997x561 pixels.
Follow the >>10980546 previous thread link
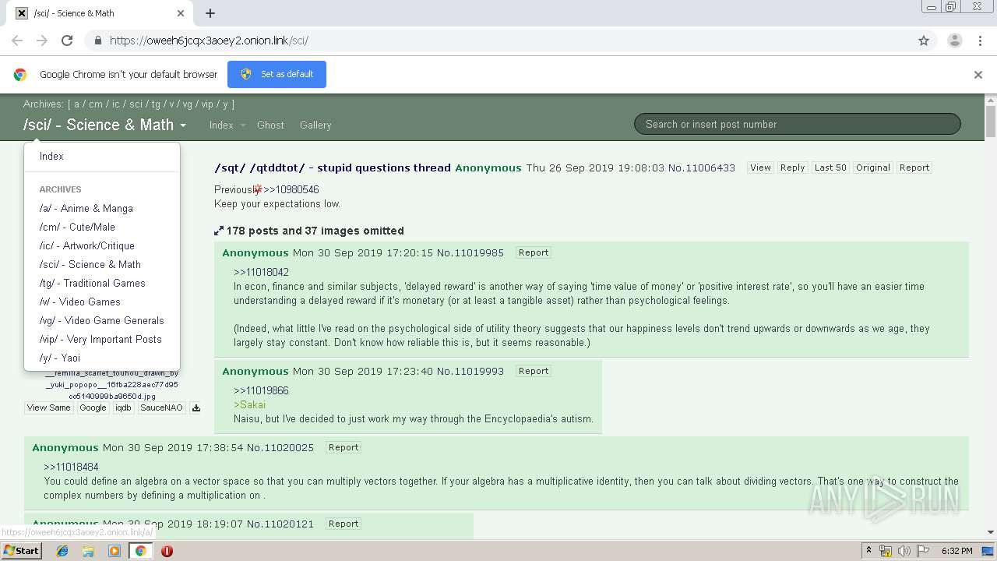pos(291,189)
